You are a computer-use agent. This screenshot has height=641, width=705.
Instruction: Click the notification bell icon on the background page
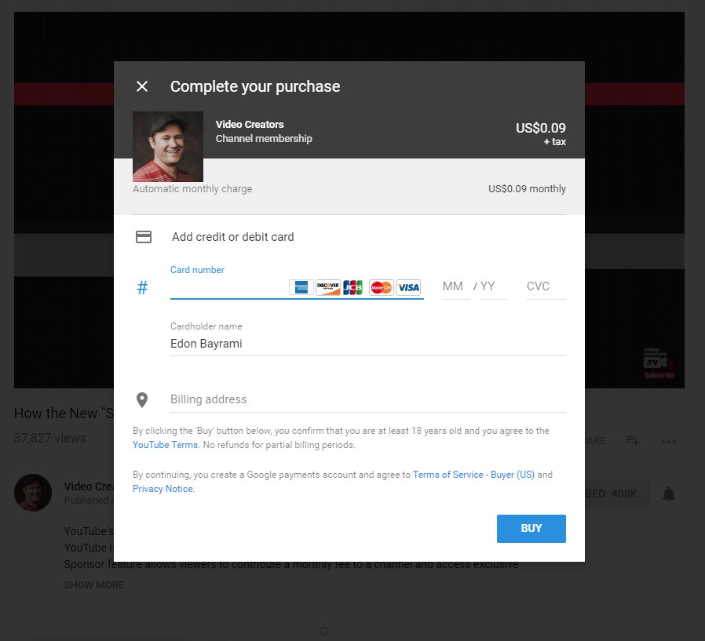[669, 493]
